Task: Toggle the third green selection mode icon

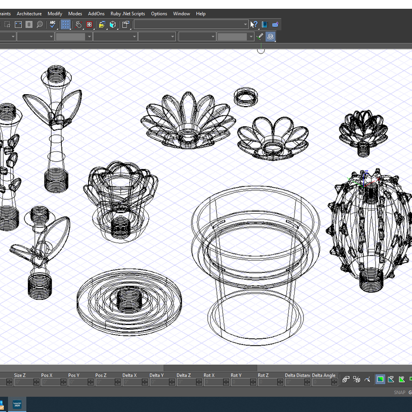Action: coord(402,379)
